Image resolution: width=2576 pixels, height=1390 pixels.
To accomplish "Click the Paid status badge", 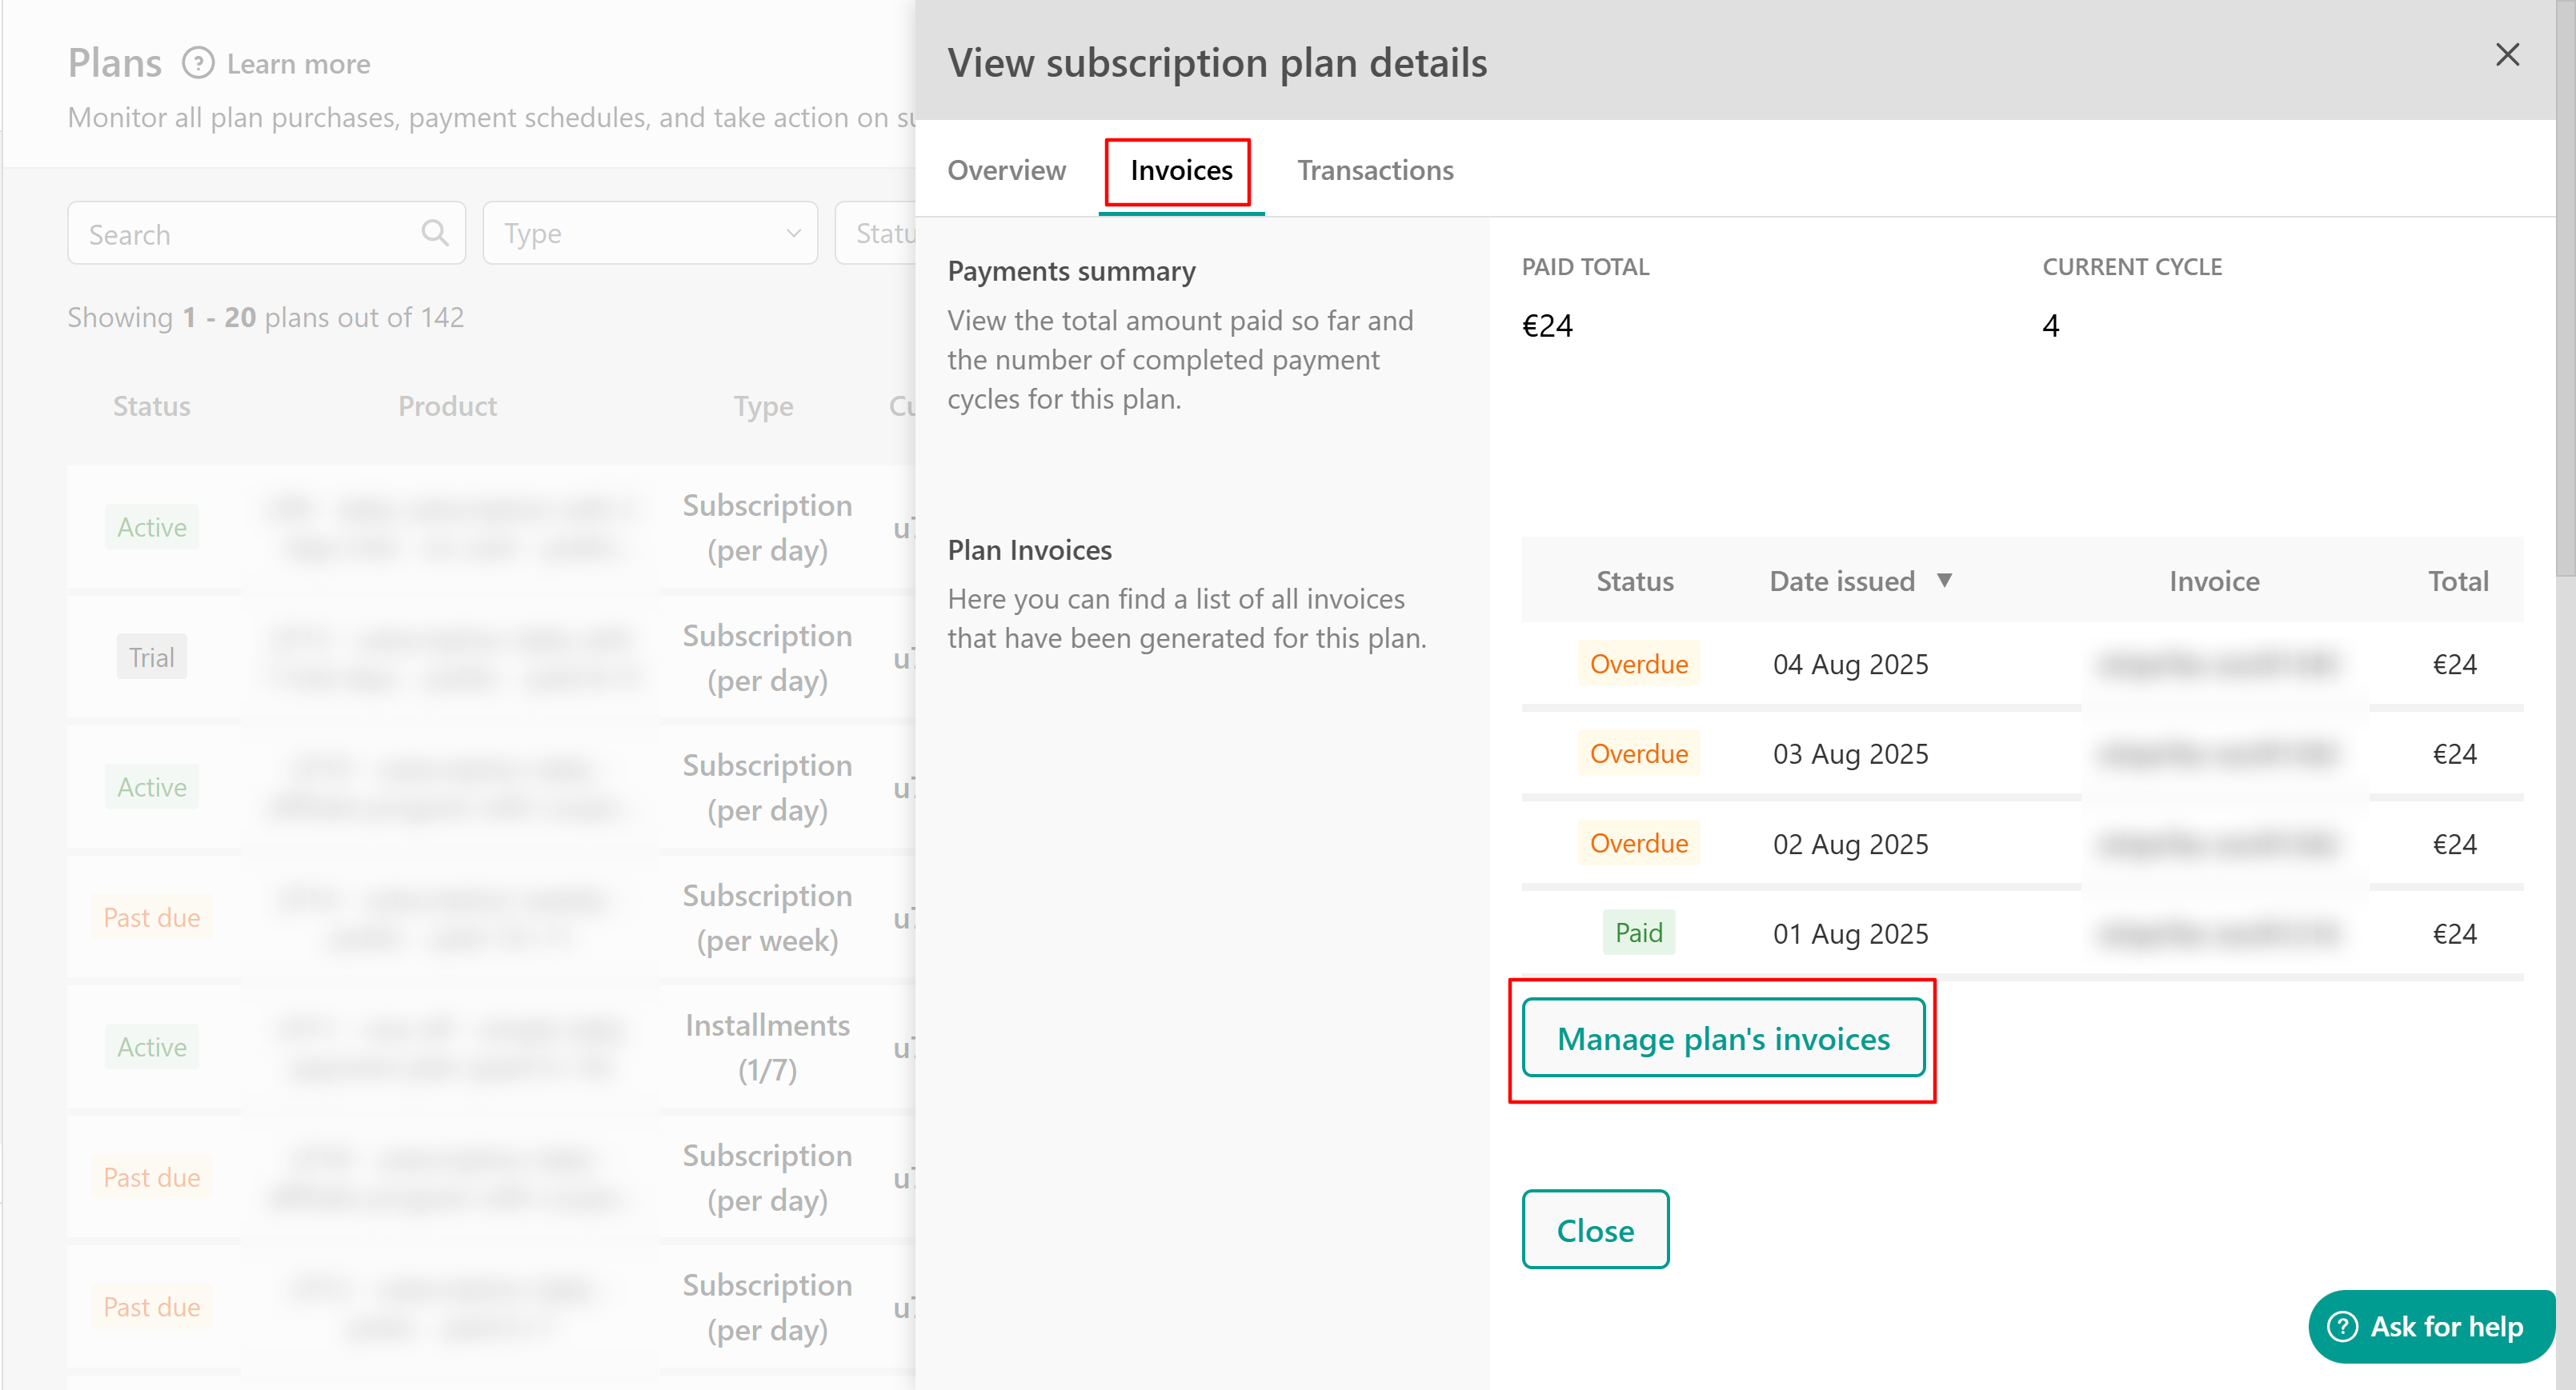I will point(1637,933).
